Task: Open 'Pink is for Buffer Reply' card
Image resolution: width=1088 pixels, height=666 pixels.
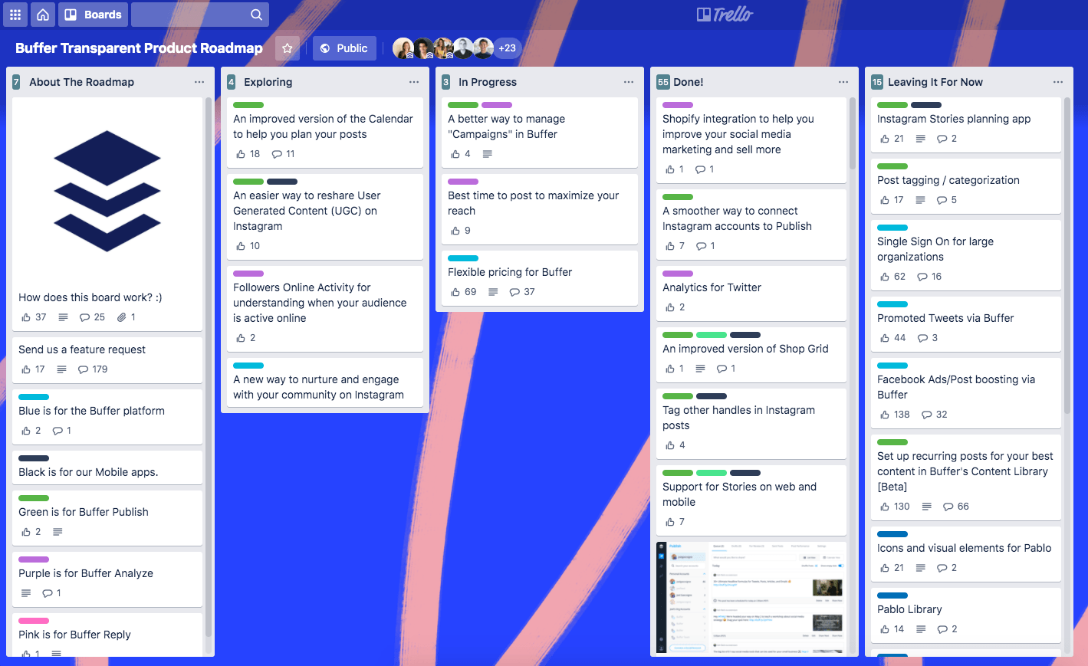Action: (107, 635)
